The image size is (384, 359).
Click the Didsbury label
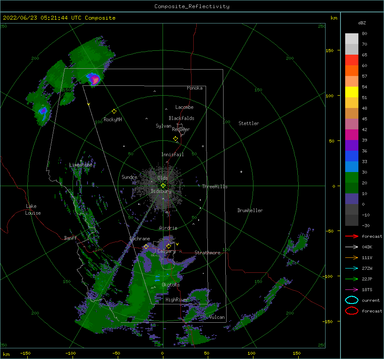point(161,191)
